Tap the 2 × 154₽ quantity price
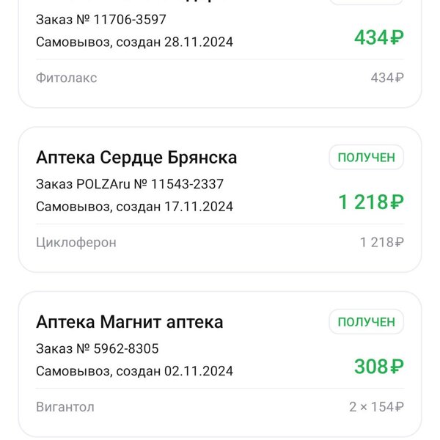Screen dimensions: 440x440 [x=377, y=407]
